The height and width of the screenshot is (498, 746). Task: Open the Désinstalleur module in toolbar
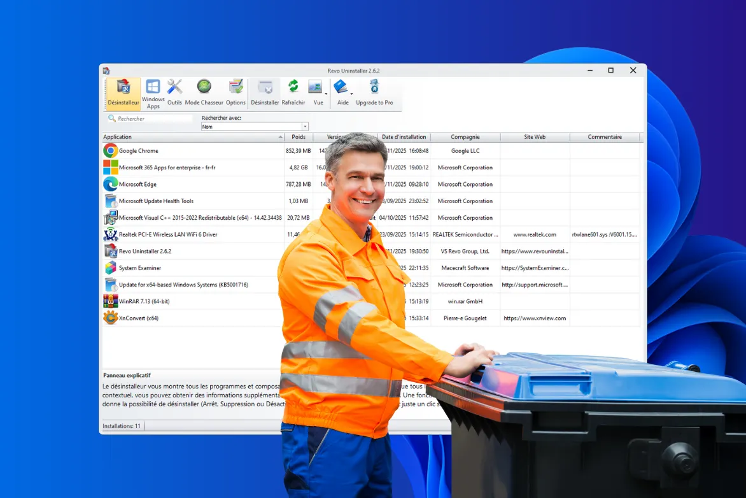pyautogui.click(x=123, y=93)
